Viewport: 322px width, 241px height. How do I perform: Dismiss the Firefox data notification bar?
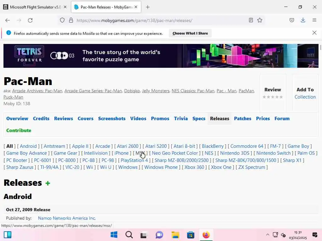coord(314,33)
